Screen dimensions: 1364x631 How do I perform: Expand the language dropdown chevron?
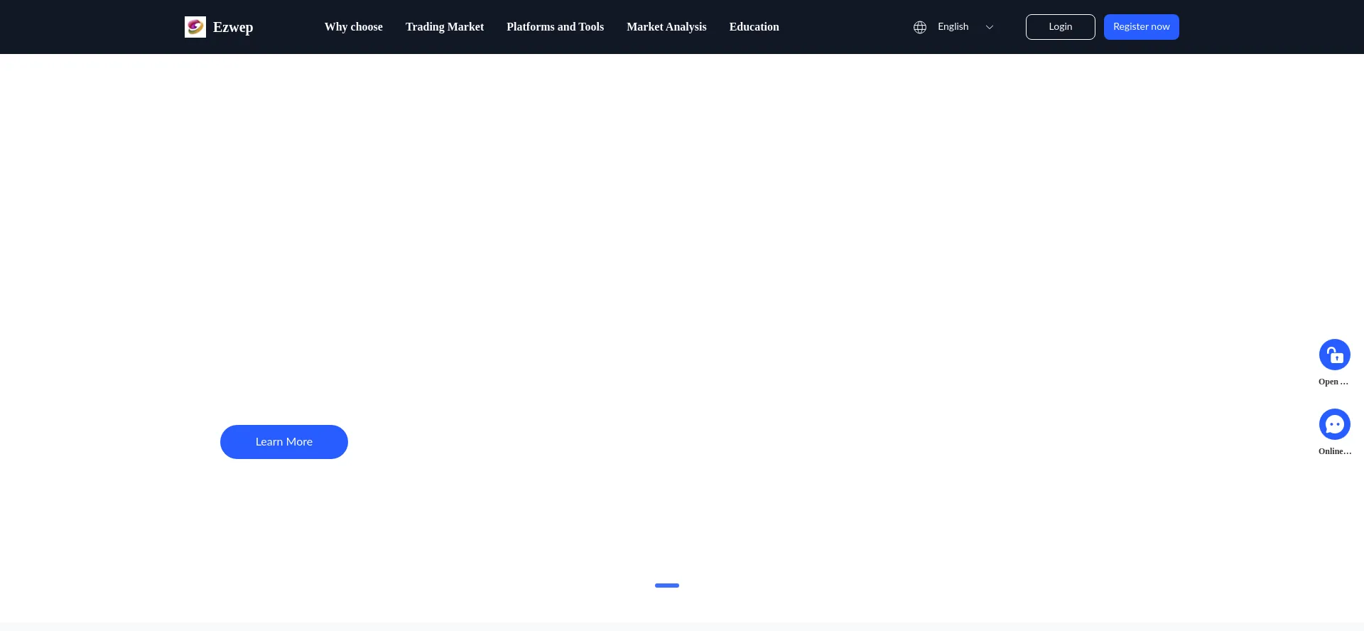990,27
